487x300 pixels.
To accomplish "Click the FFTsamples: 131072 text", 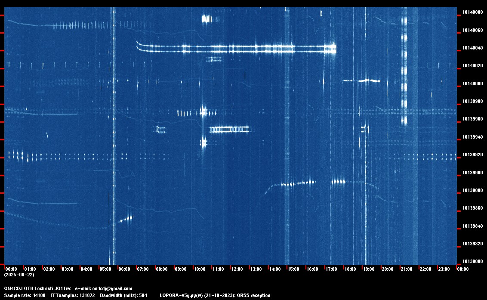I will coord(73,295).
